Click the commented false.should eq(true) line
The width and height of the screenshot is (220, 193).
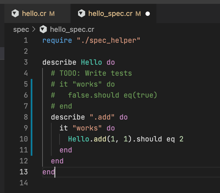click(104, 95)
